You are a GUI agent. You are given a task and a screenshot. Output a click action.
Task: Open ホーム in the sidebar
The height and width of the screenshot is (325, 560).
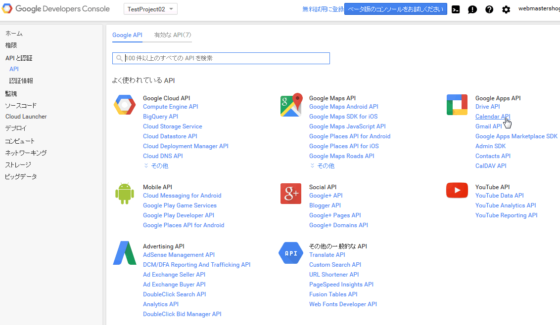(14, 34)
